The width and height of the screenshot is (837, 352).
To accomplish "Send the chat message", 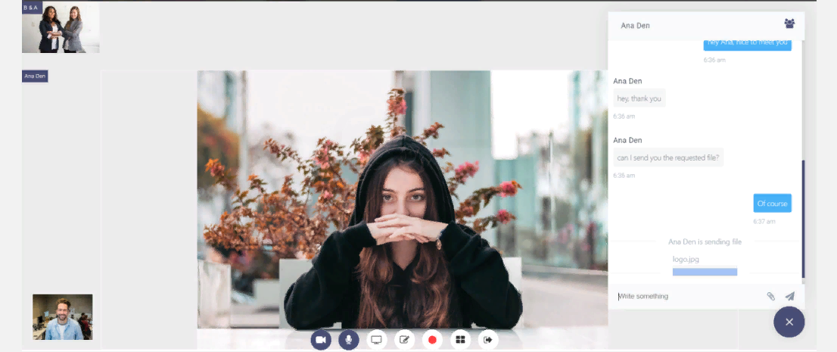I will [789, 296].
